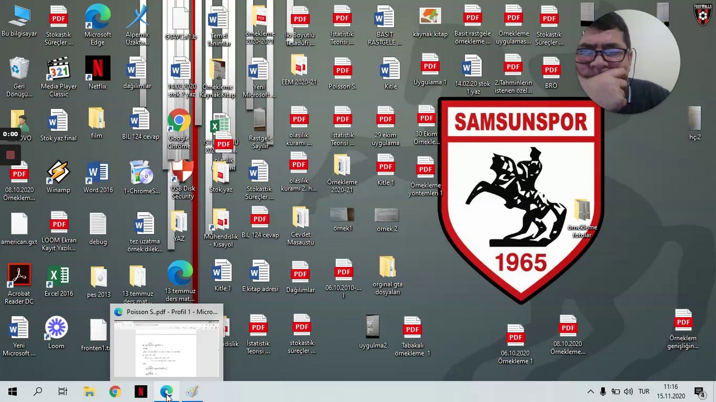Screen dimensions: 716x402
Task: Open Windows Search from the taskbar
Action: [37, 392]
